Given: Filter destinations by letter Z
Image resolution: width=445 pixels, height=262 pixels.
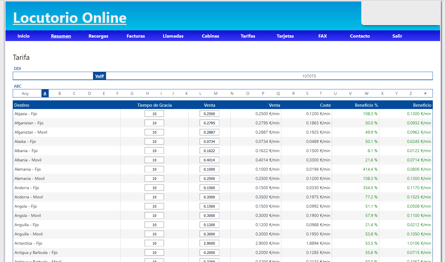Looking at the screenshot, I should (411, 93).
